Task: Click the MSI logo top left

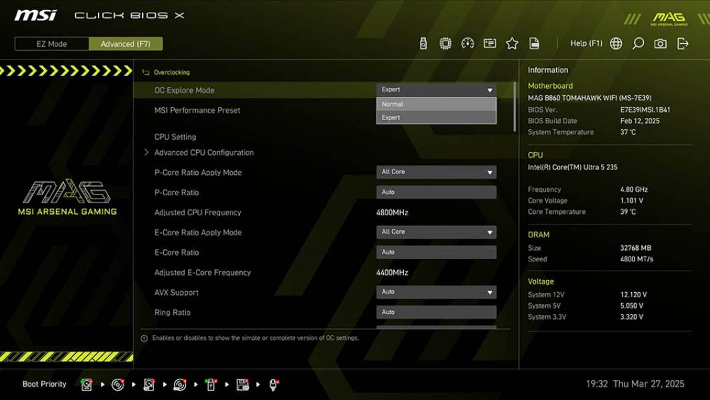Action: [35, 15]
